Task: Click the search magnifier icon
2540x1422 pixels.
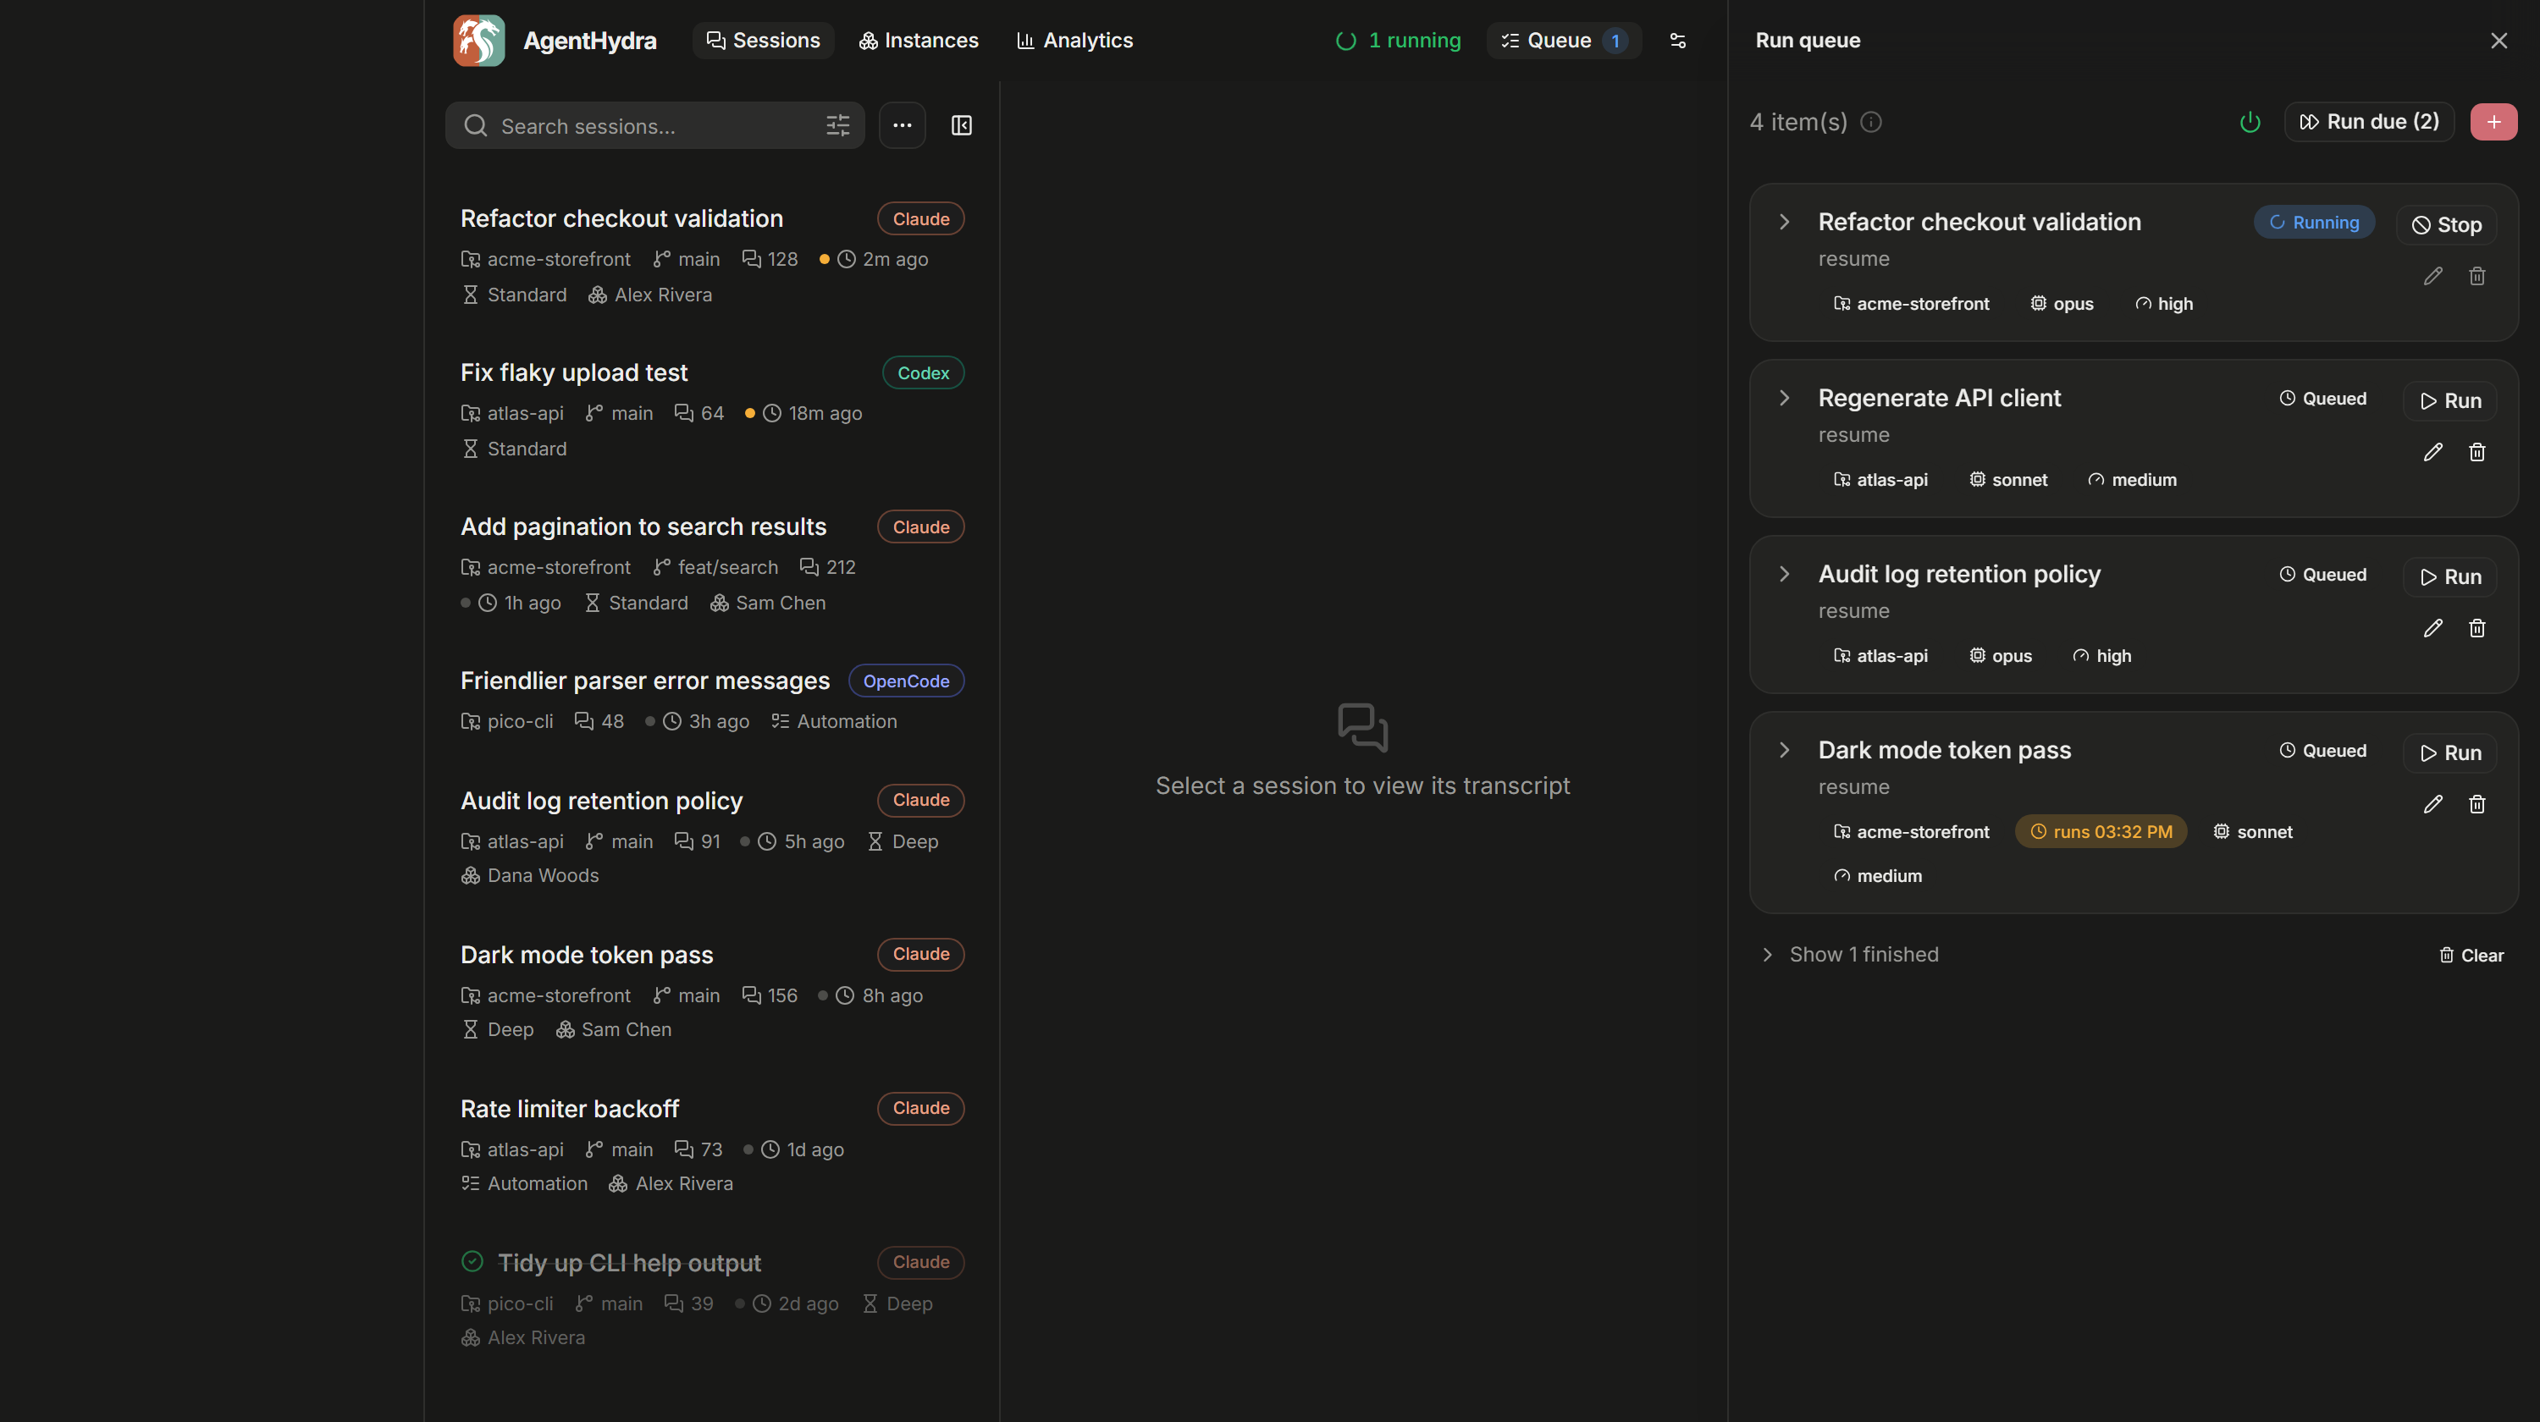Action: coord(475,125)
